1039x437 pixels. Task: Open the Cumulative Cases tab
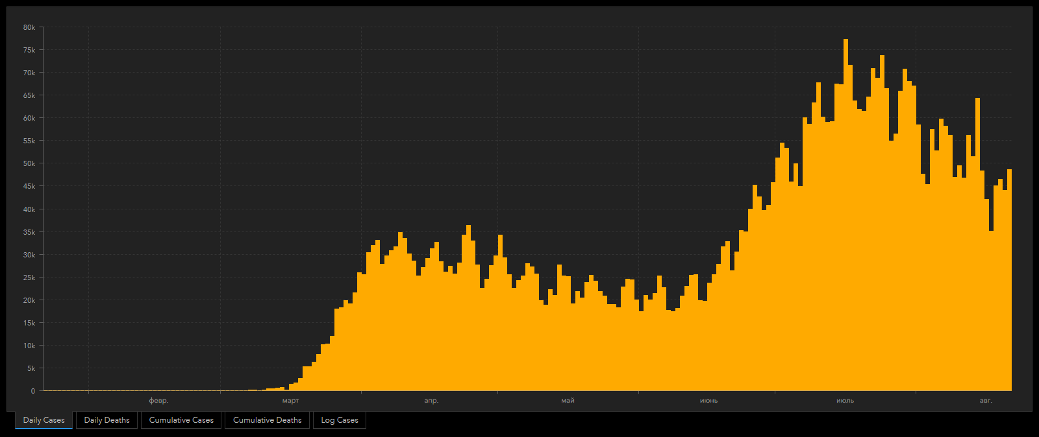[x=181, y=420]
